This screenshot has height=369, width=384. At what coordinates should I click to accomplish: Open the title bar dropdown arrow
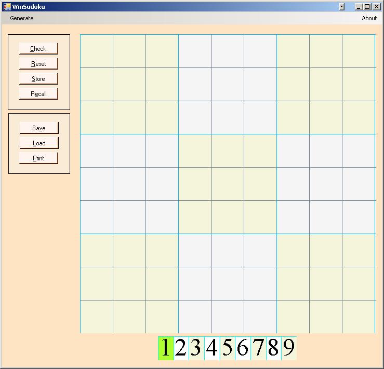341,7
